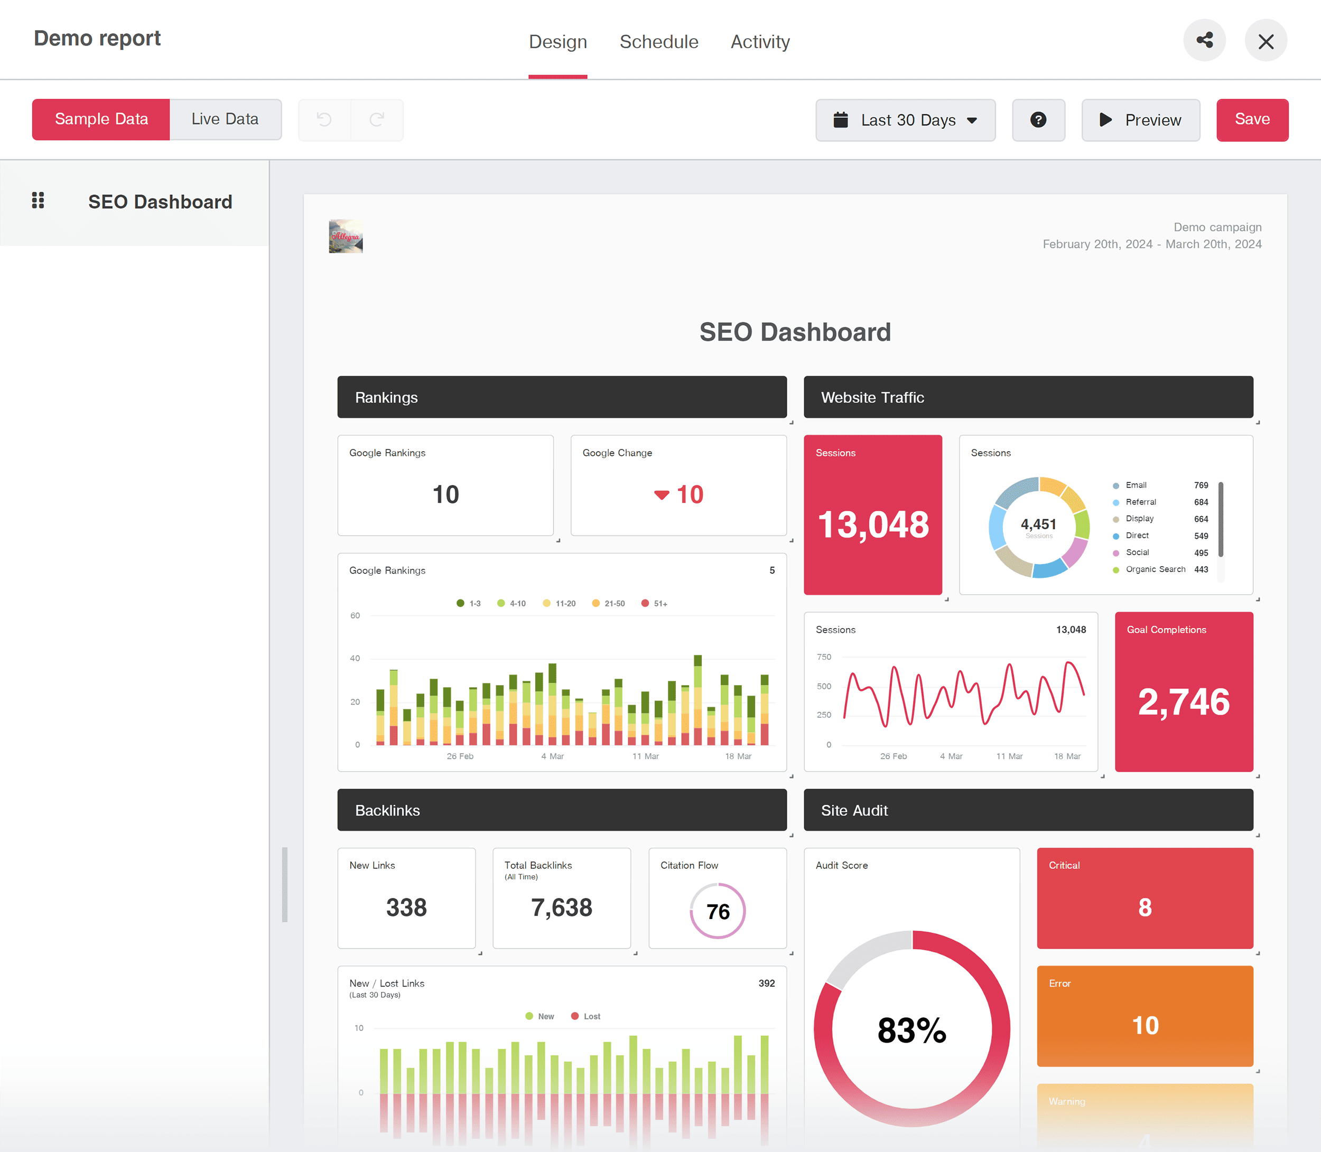Switch to Live Data mode

[224, 119]
